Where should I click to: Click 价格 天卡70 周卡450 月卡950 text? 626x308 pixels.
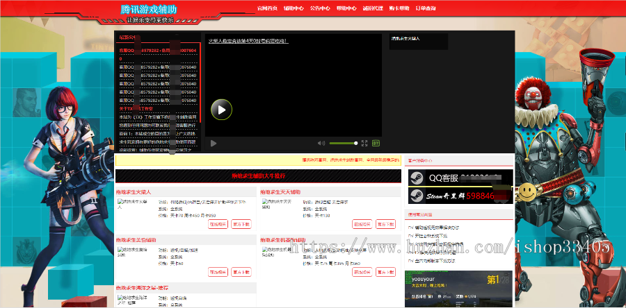187,215
